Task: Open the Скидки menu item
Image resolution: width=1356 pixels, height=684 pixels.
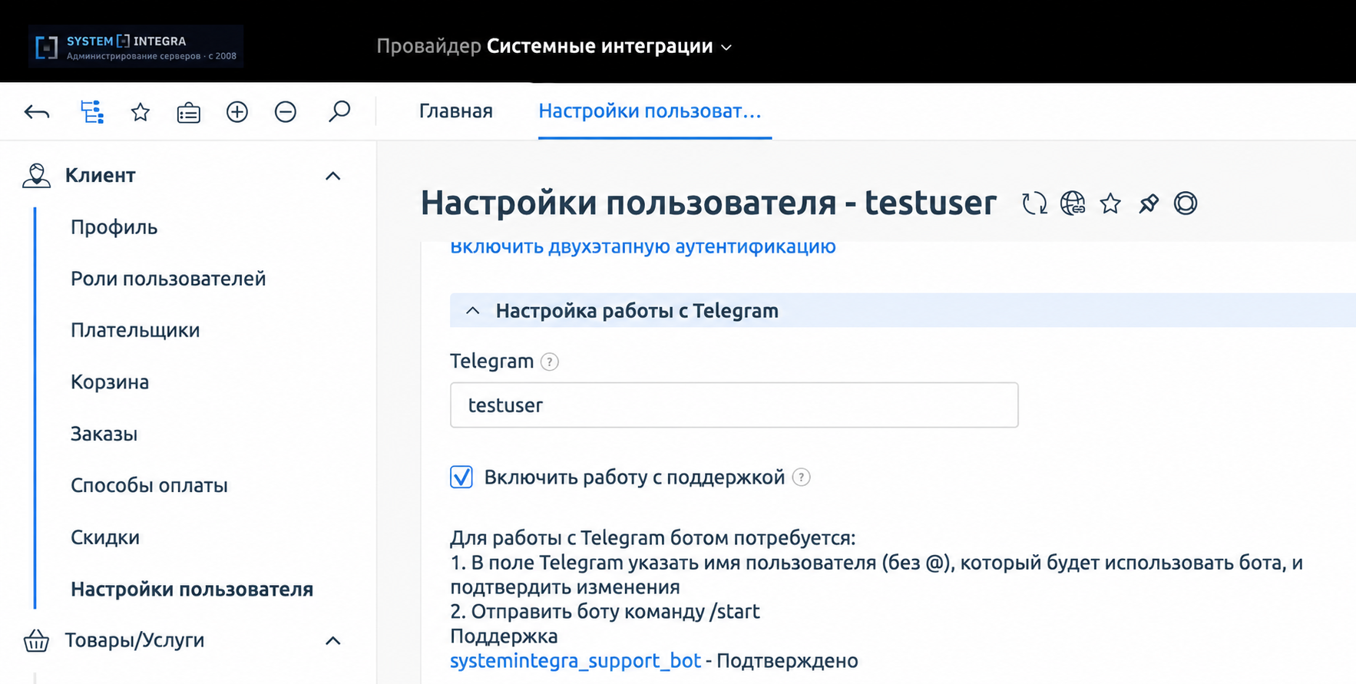Action: tap(105, 537)
